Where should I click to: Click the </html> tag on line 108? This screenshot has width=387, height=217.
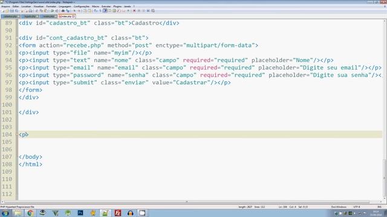click(x=30, y=164)
